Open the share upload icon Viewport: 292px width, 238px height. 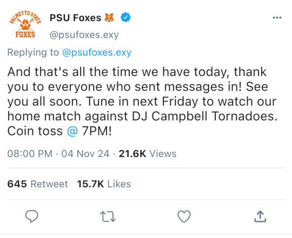[x=260, y=216]
